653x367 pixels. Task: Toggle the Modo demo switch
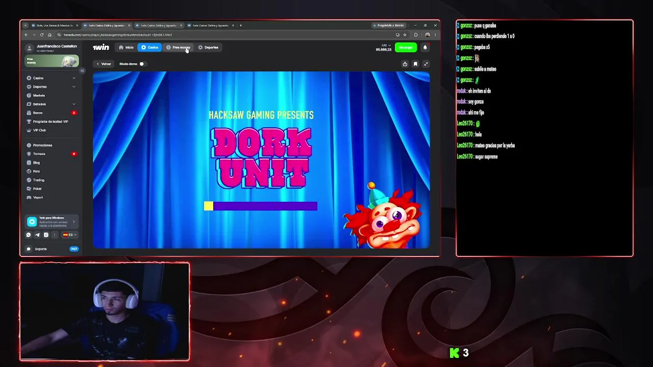coord(142,64)
